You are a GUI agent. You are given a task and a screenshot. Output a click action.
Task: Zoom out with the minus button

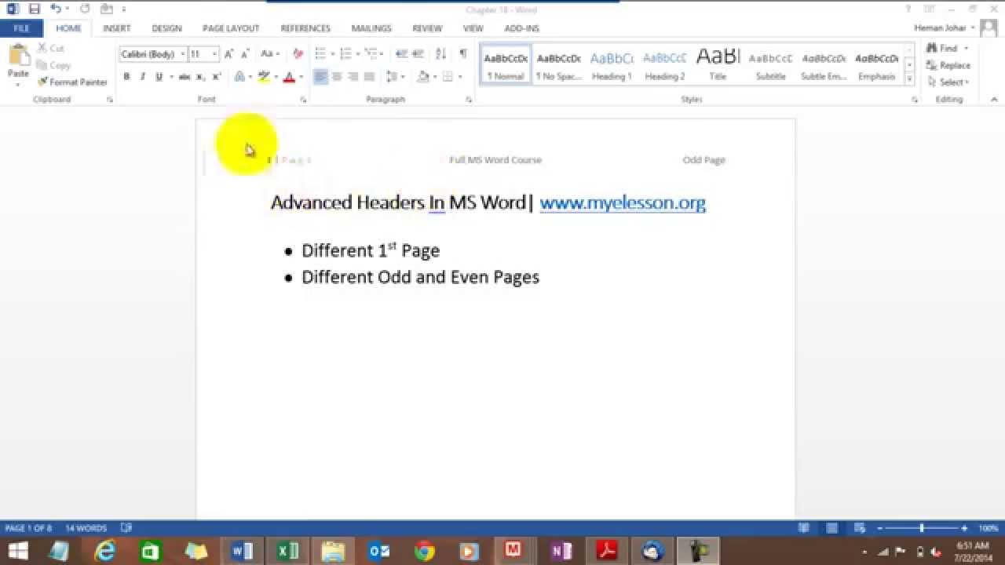click(x=881, y=528)
